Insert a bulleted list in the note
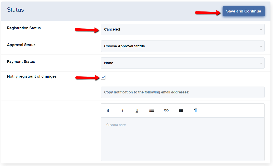The height and width of the screenshot is (166, 273). (x=152, y=110)
